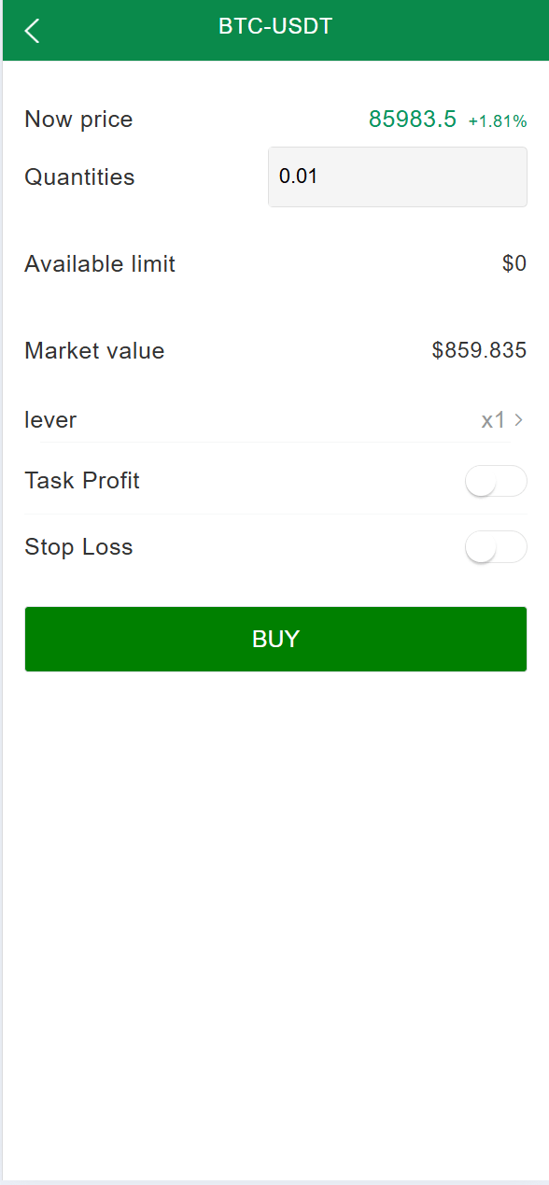Click the 85983.5 current price
The width and height of the screenshot is (549, 1185).
click(x=413, y=119)
